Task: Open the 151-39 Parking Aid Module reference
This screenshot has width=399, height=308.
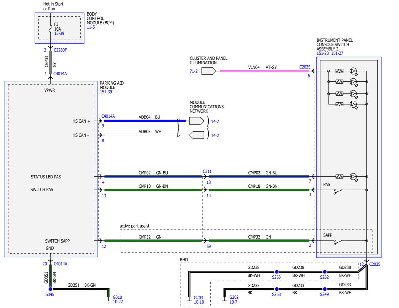Action: point(106,92)
